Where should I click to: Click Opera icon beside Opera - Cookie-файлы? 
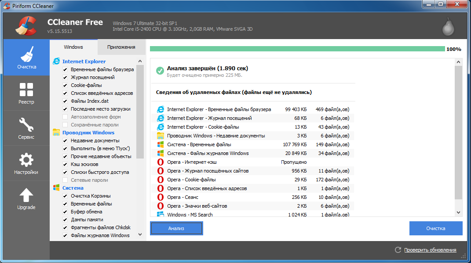[x=161, y=180]
